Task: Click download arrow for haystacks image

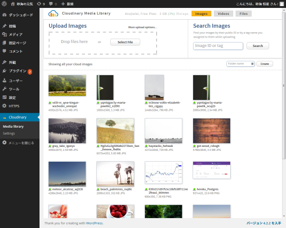Action: 146,146
